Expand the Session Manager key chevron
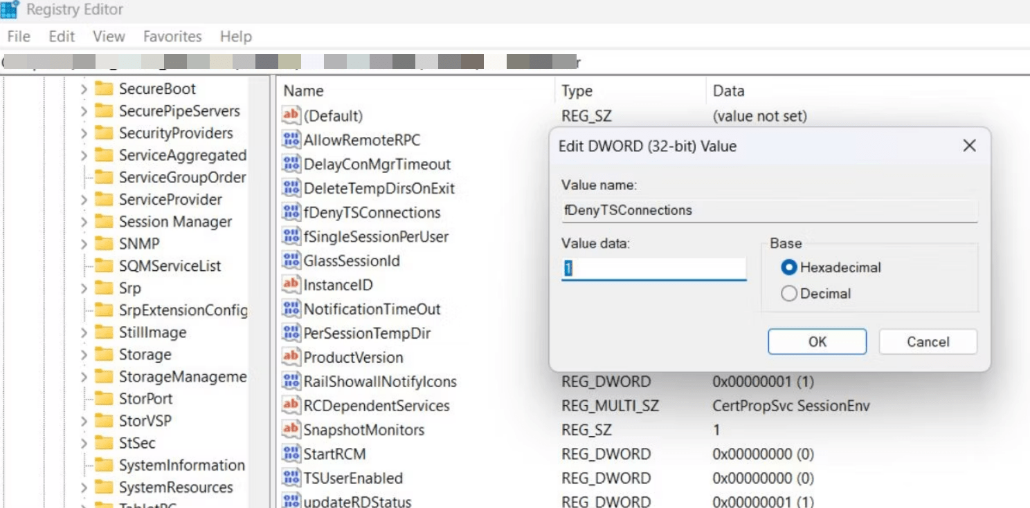 tap(84, 222)
